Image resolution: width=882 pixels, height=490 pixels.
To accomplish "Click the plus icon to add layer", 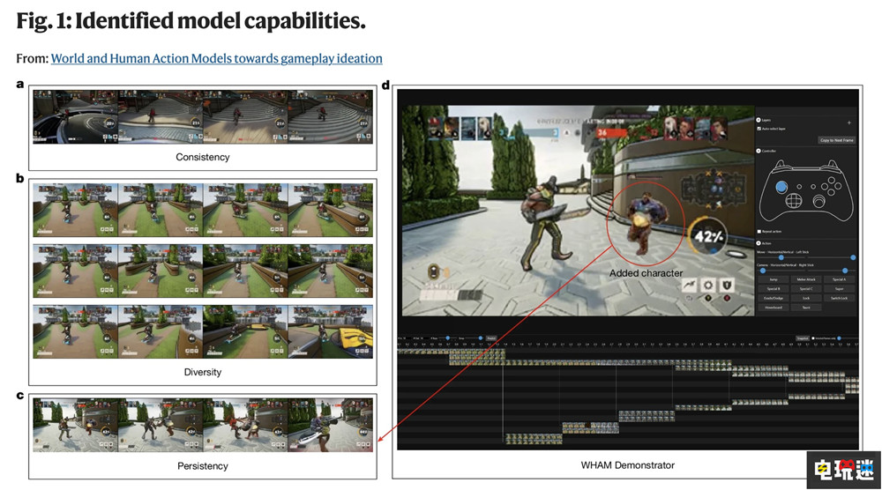I will click(x=850, y=123).
